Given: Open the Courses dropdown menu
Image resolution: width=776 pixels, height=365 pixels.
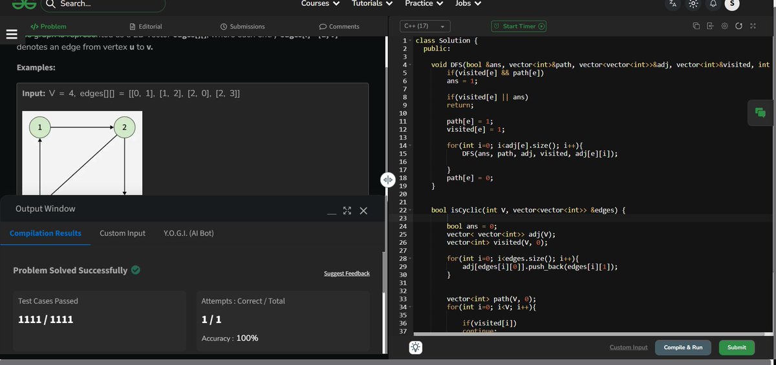Looking at the screenshot, I should pyautogui.click(x=320, y=3).
